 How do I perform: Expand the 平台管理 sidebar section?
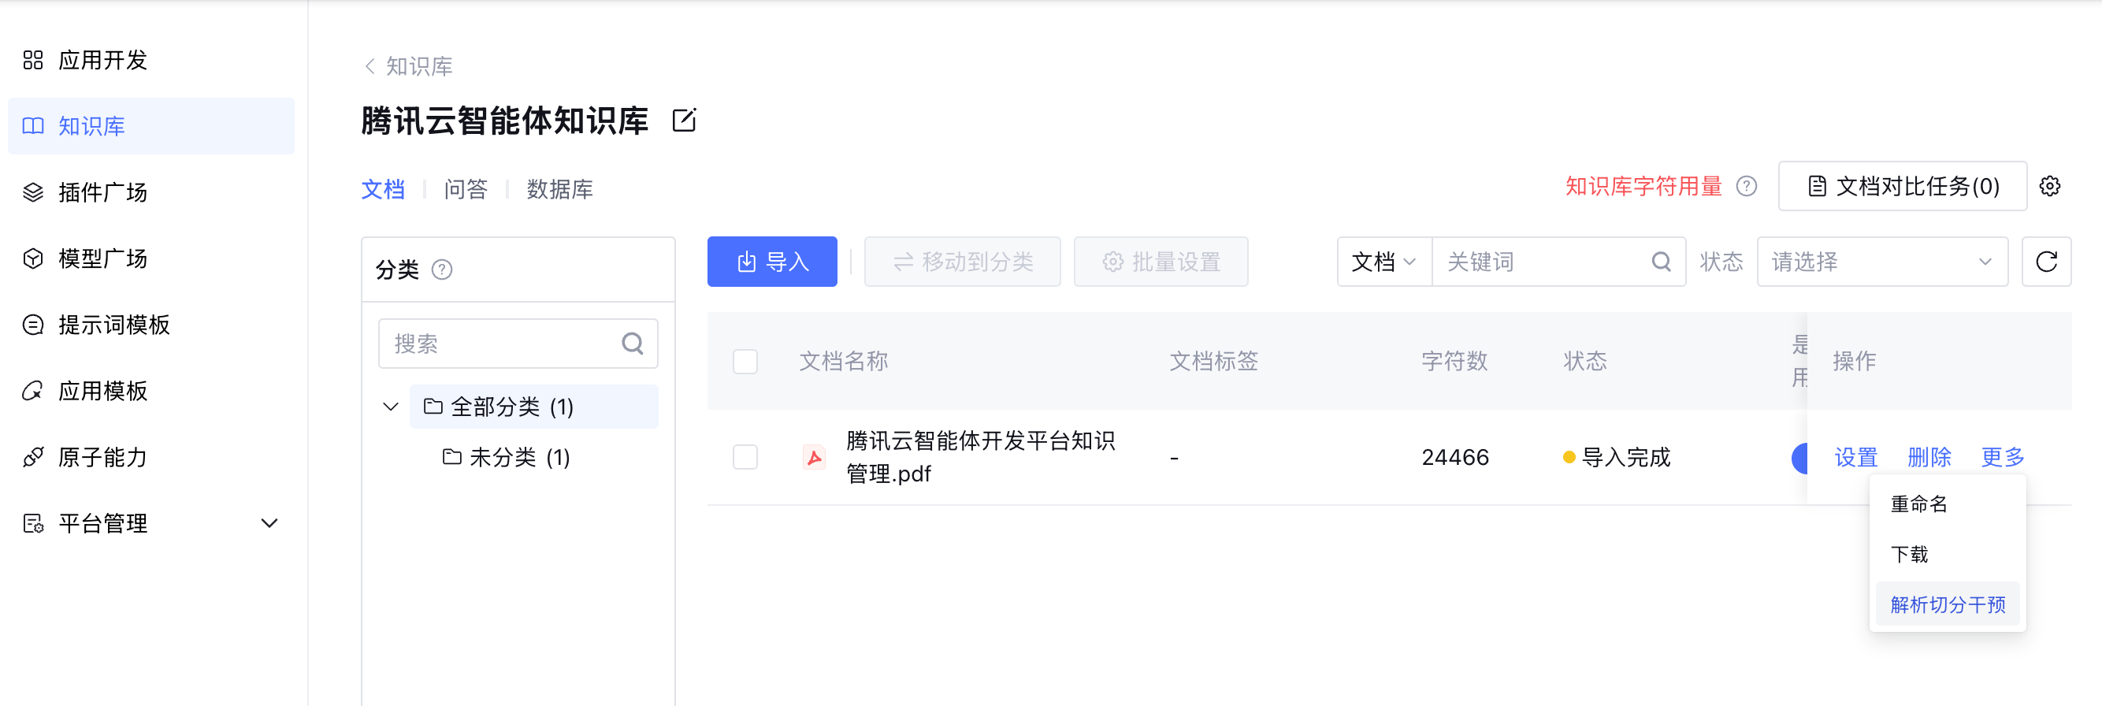pyautogui.click(x=269, y=523)
